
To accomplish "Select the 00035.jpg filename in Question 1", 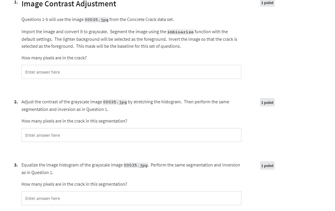I will (x=96, y=19).
